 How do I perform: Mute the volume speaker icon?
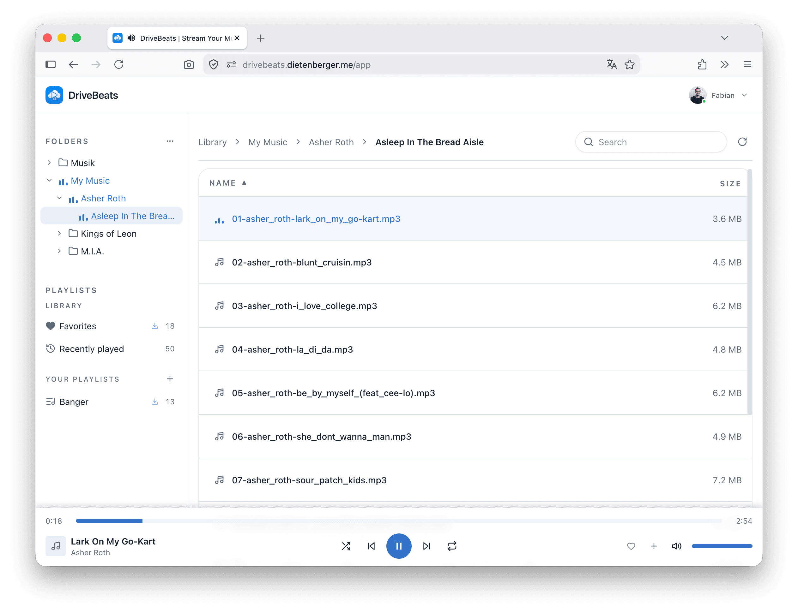tap(676, 546)
